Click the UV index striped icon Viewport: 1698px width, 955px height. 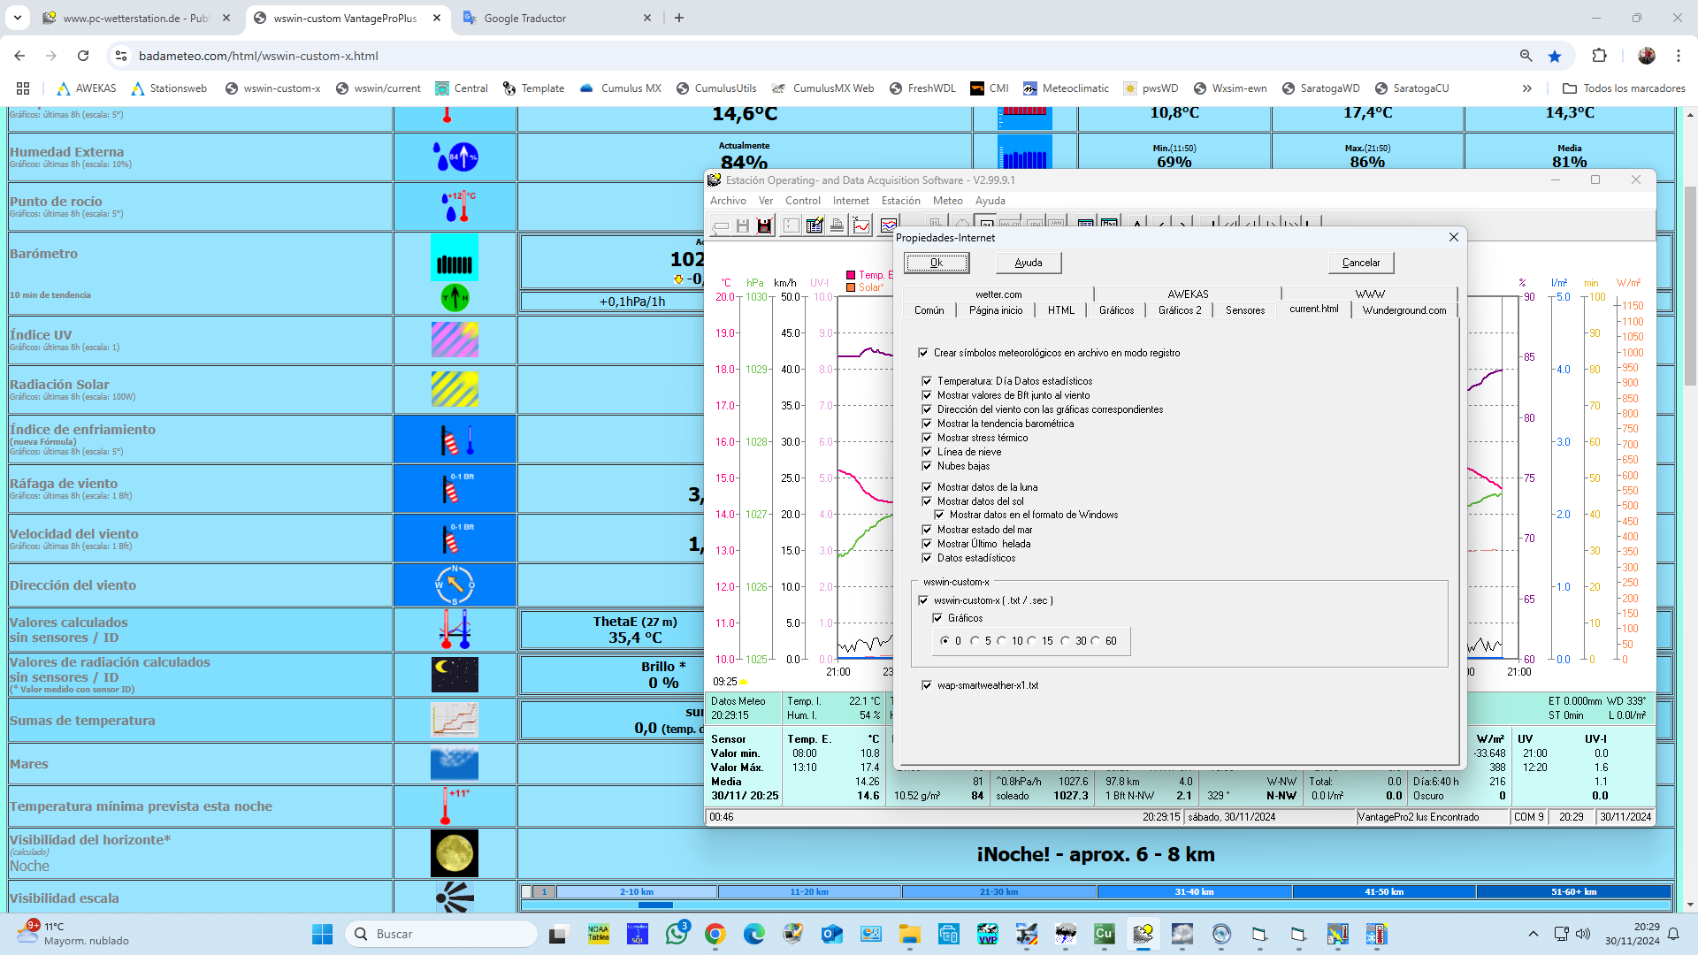pos(455,340)
